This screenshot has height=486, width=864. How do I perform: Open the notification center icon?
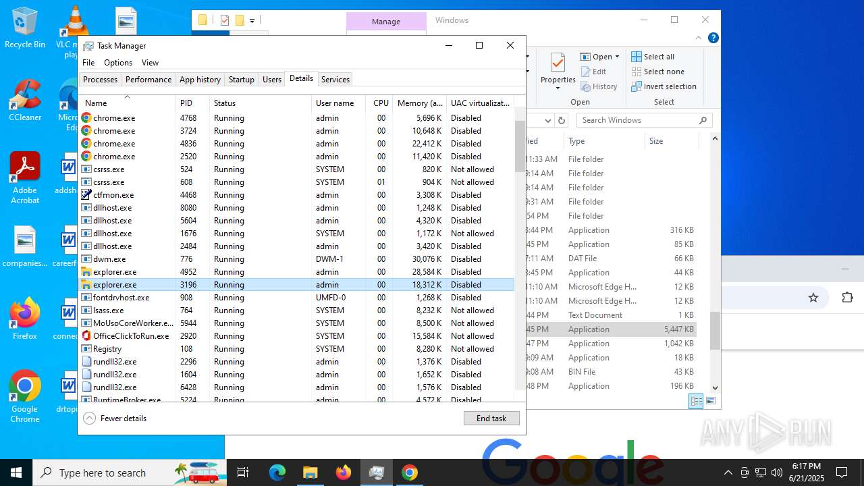point(842,473)
